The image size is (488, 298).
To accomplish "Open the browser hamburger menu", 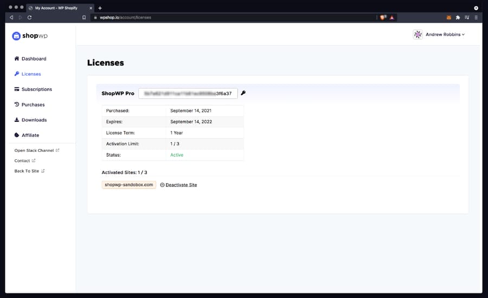I will point(476,17).
